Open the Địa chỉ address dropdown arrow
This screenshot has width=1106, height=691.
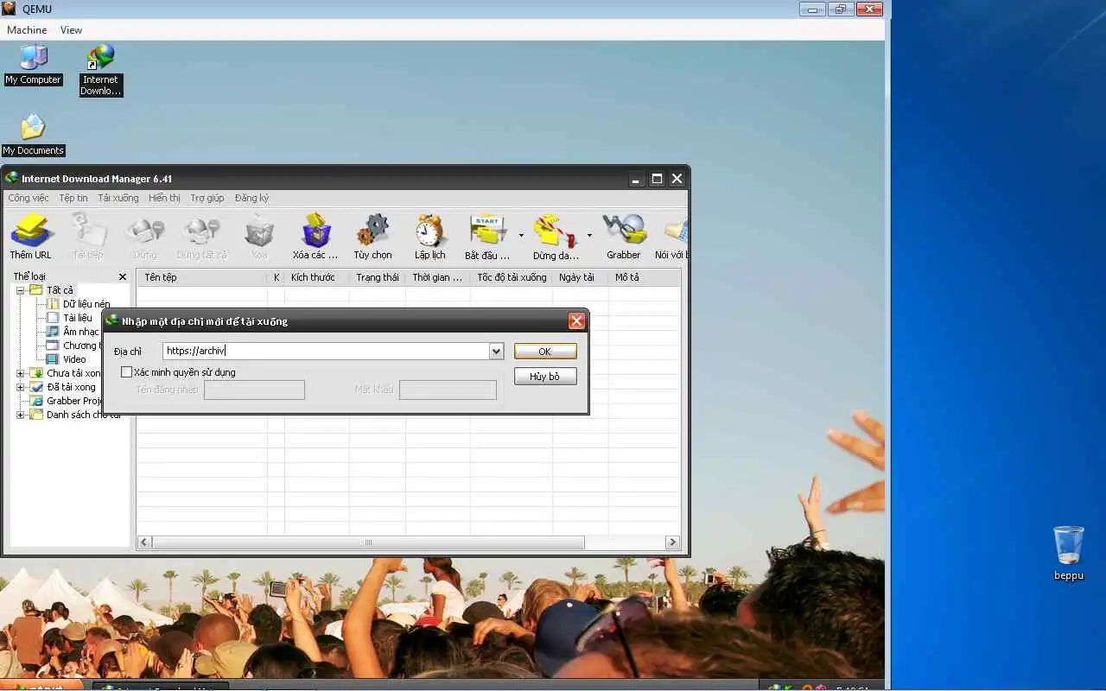(496, 352)
